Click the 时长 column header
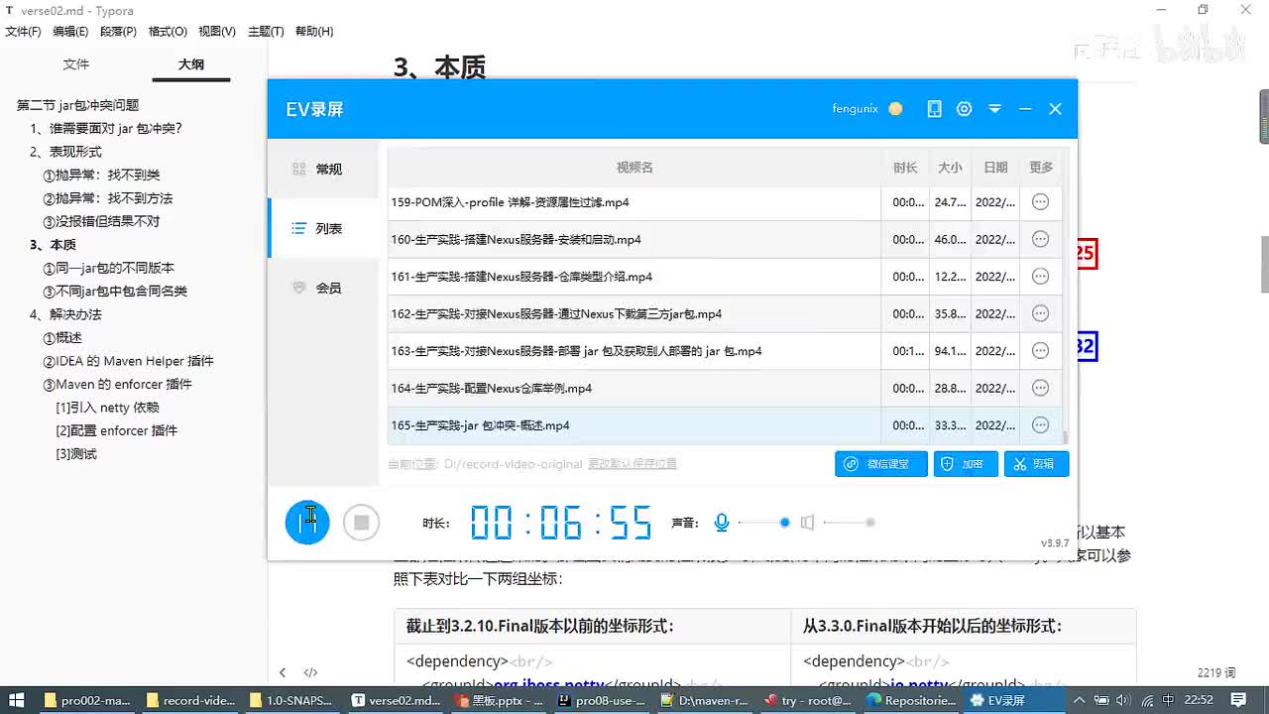1269x714 pixels. tap(905, 168)
